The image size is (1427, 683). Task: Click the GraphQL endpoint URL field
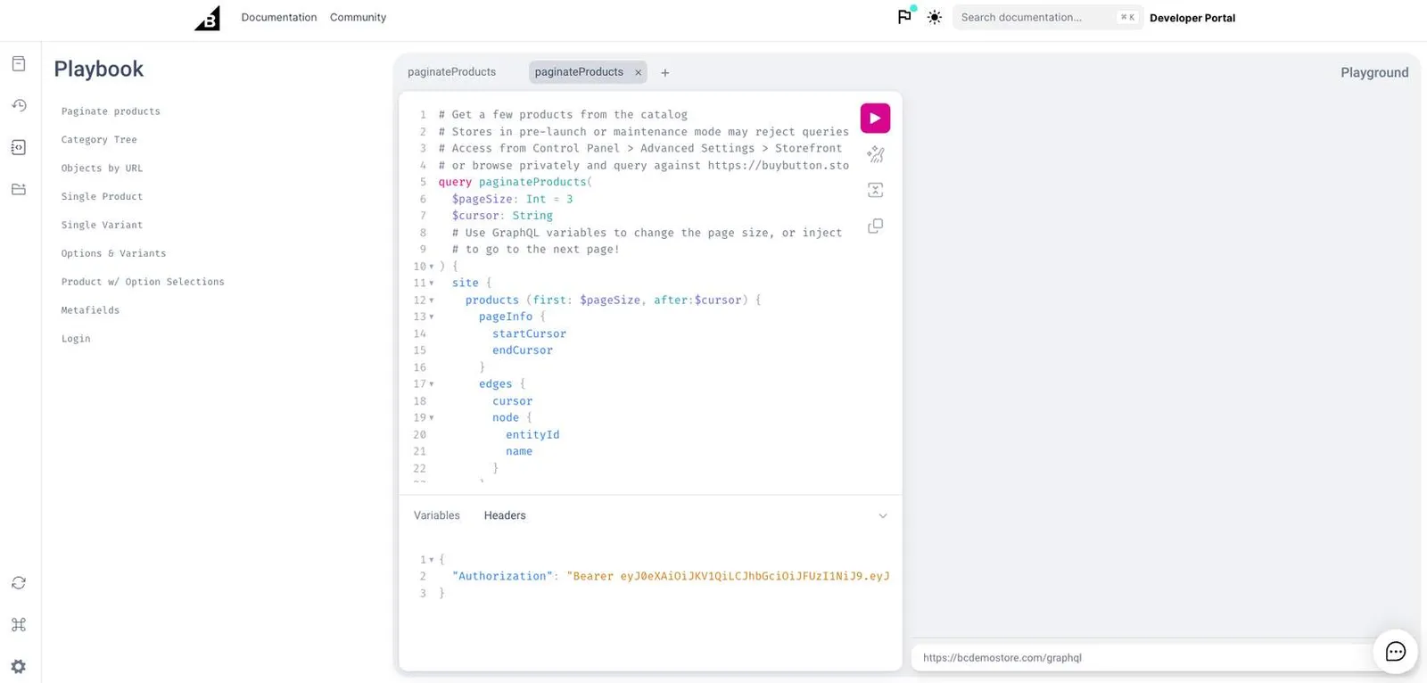click(1142, 657)
